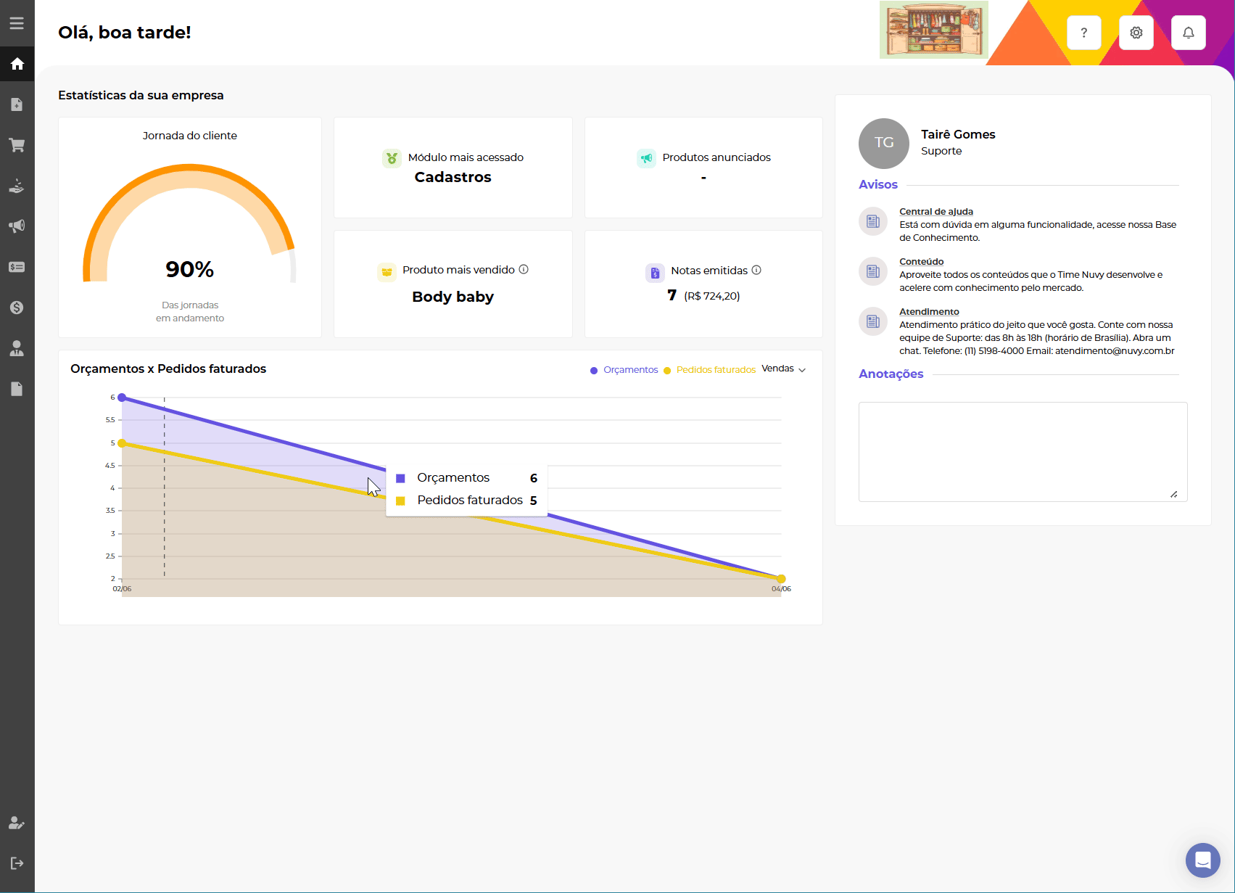This screenshot has height=893, width=1235.
Task: Open the settings gear in the header
Action: click(x=1136, y=33)
